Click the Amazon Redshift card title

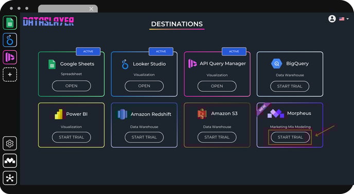(151, 114)
